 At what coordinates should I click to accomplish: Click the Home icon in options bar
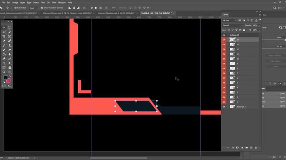coord(1,8)
